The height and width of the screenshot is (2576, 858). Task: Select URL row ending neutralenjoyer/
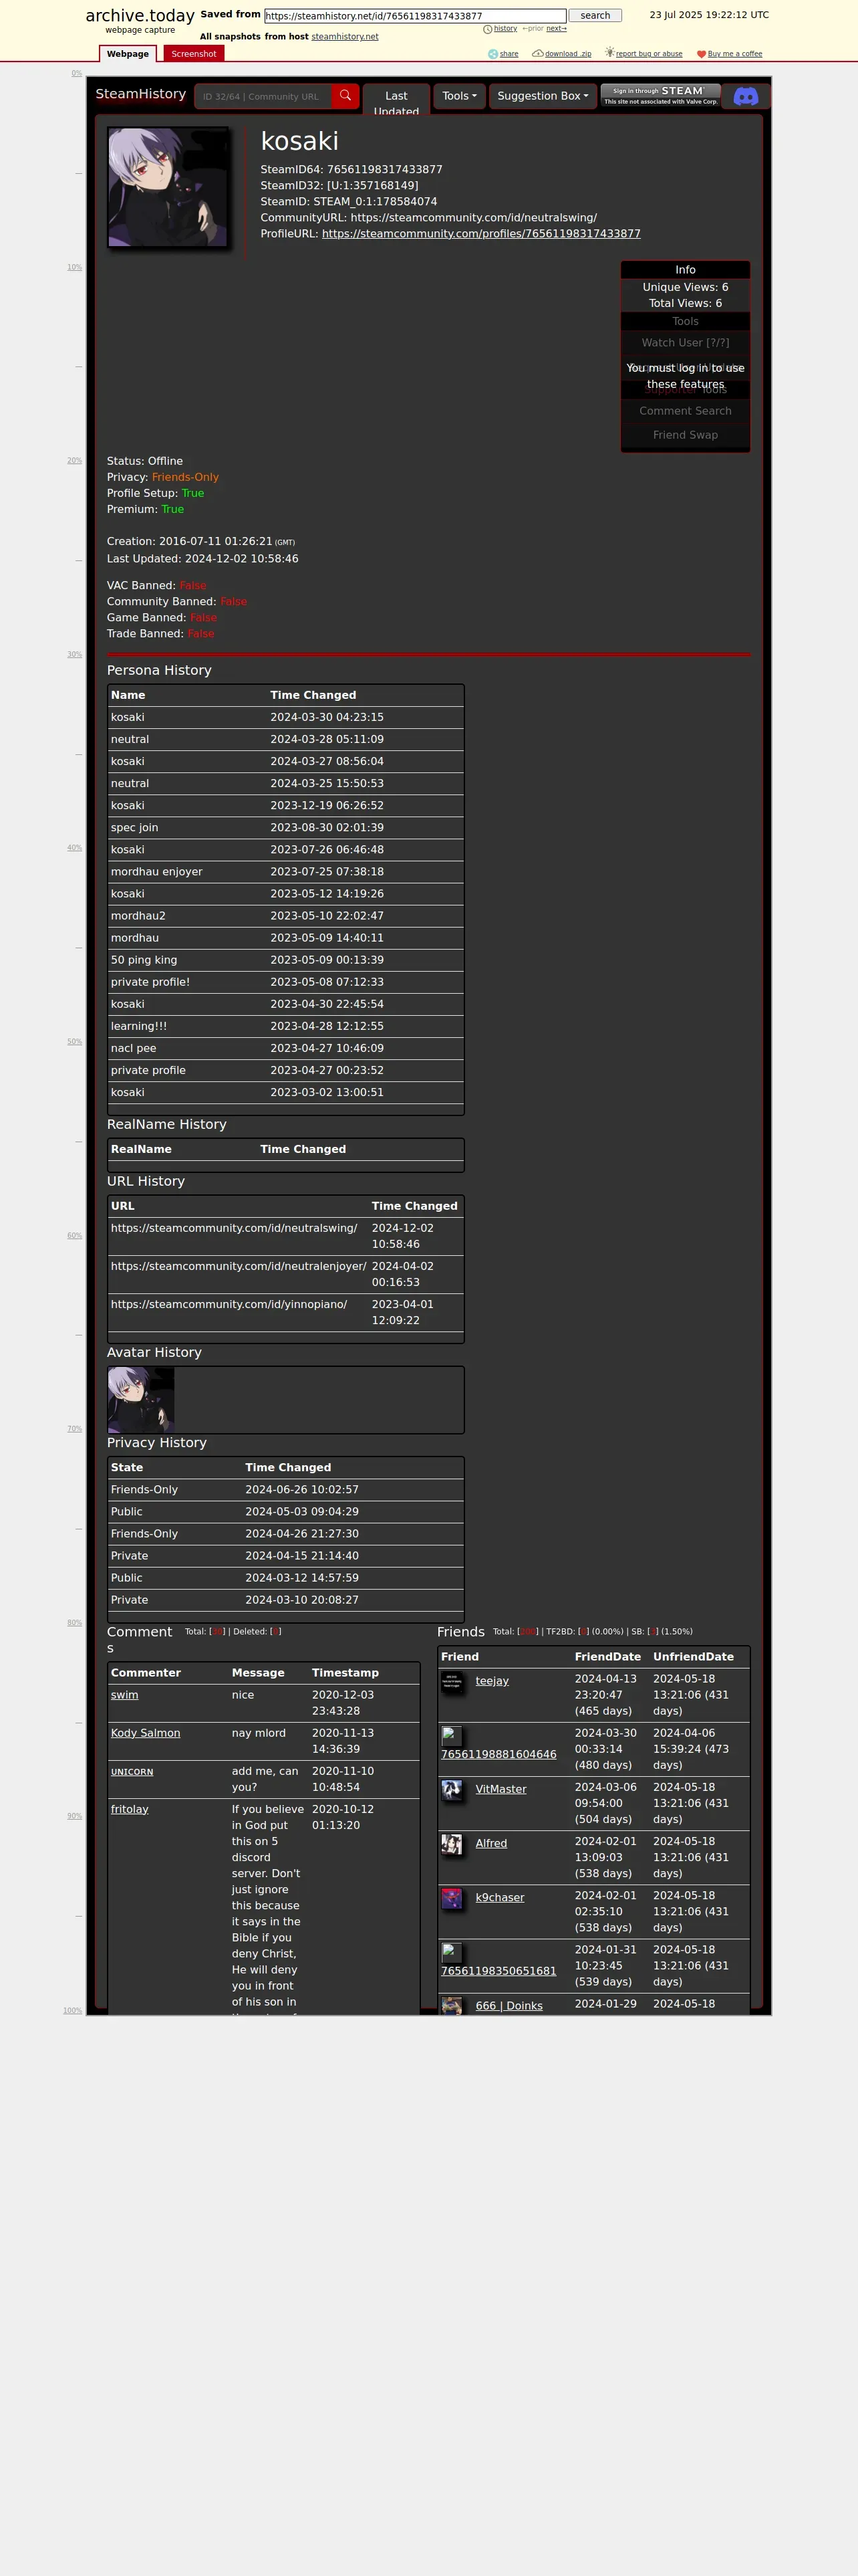[x=286, y=1274]
